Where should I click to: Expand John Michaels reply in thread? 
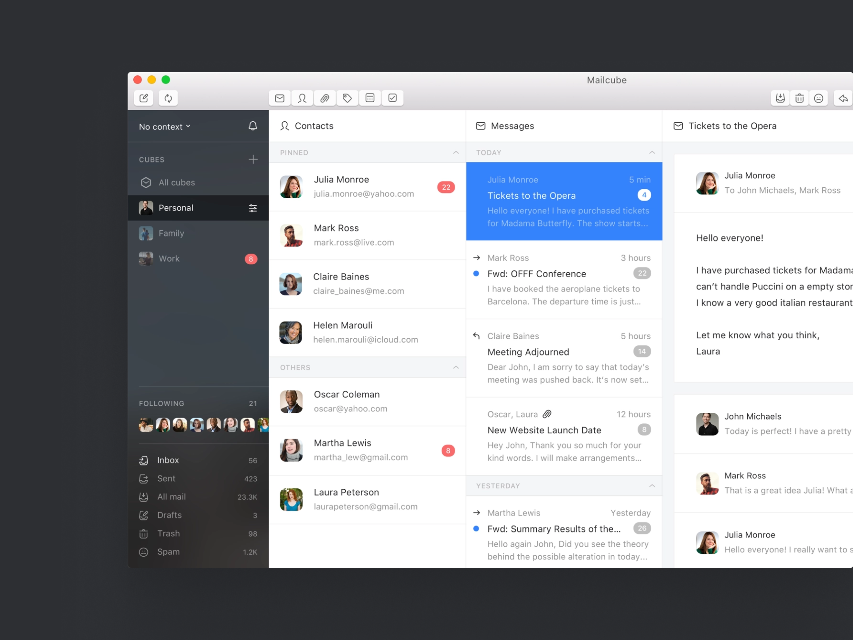(763, 424)
